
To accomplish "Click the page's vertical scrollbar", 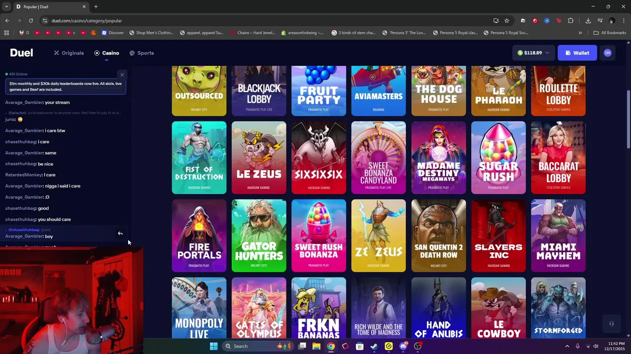I will coord(628,119).
